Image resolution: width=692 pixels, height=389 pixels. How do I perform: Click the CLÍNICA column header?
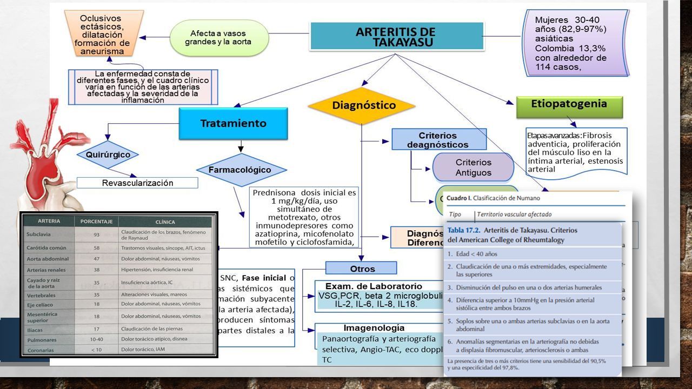(x=165, y=221)
